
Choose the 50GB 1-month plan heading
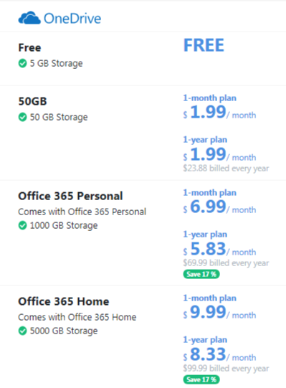pos(209,98)
